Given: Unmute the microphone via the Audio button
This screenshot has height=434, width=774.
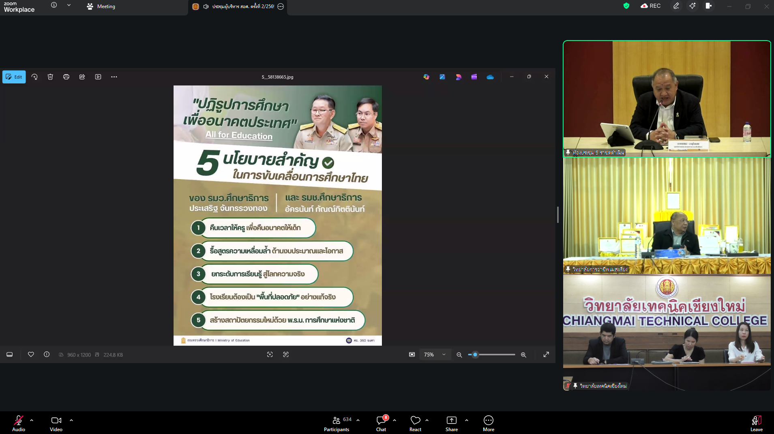Looking at the screenshot, I should click(18, 423).
